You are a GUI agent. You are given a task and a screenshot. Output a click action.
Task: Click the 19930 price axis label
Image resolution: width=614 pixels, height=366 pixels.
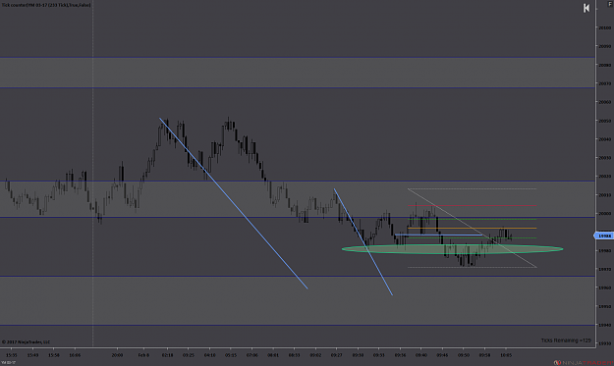tap(604, 343)
